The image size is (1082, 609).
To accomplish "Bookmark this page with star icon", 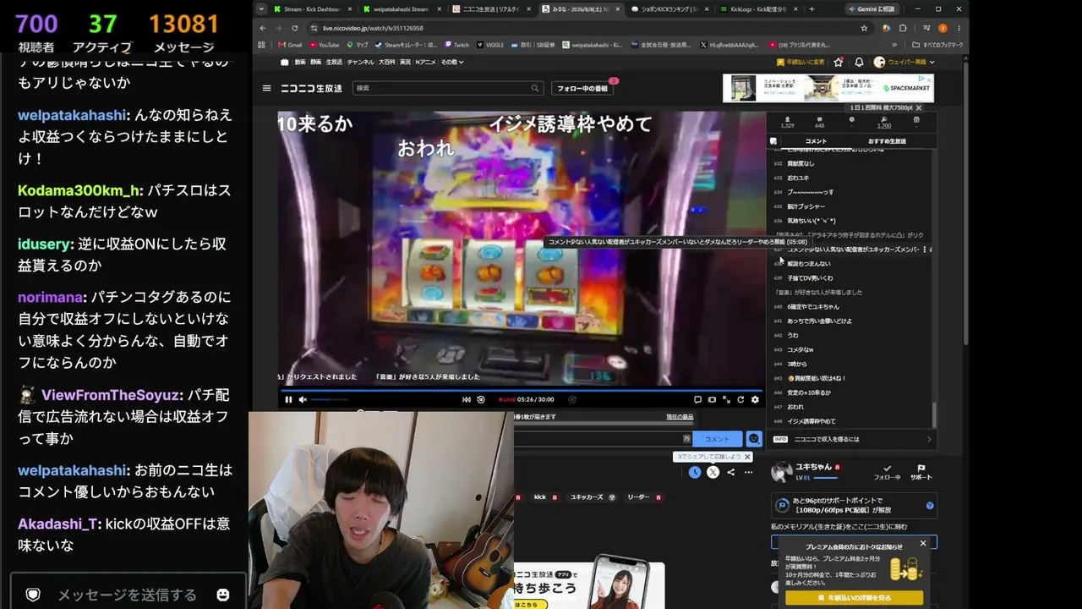I will pyautogui.click(x=864, y=28).
